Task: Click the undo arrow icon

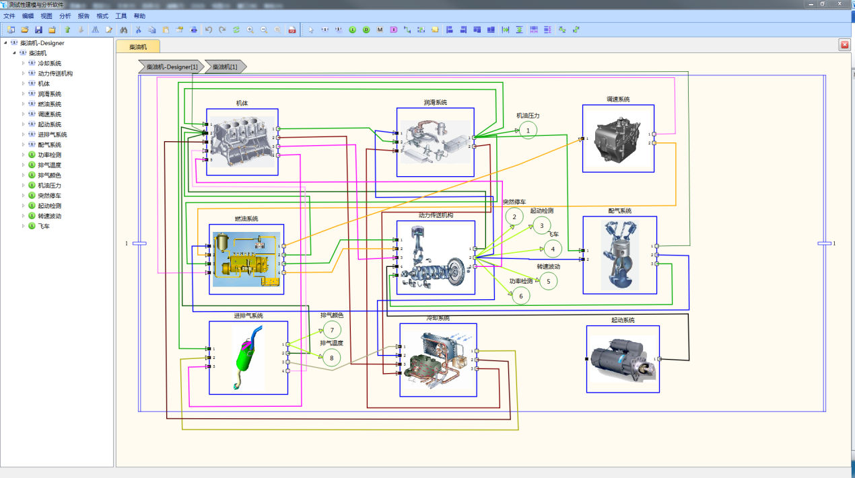Action: [208, 30]
